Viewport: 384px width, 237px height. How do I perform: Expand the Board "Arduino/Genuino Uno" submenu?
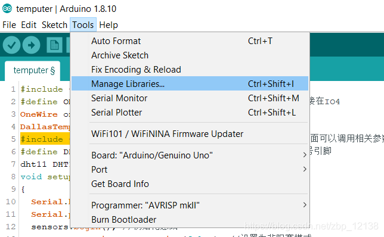[x=190, y=155]
